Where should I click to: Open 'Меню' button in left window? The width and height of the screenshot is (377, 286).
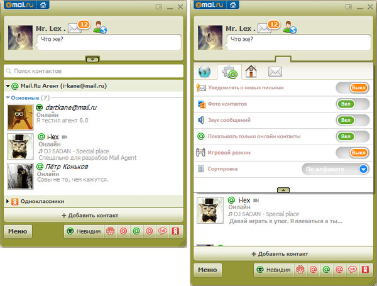18,231
